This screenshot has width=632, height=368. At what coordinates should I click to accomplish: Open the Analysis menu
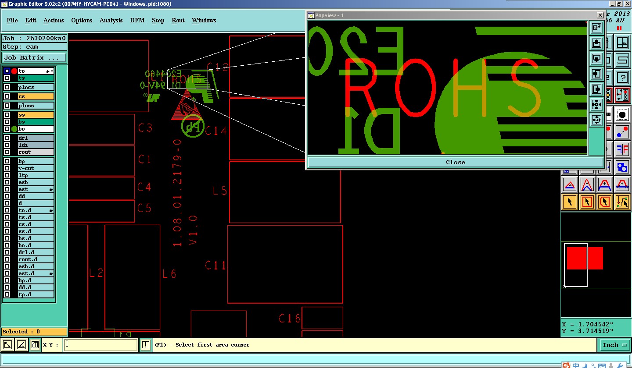tap(111, 20)
